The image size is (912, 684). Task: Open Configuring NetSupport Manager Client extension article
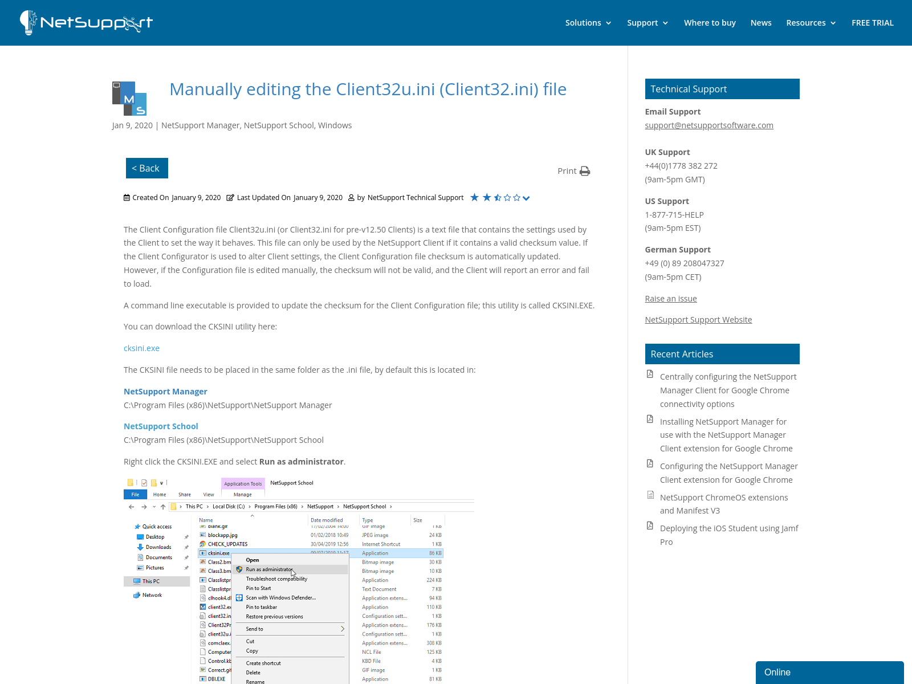(728, 473)
